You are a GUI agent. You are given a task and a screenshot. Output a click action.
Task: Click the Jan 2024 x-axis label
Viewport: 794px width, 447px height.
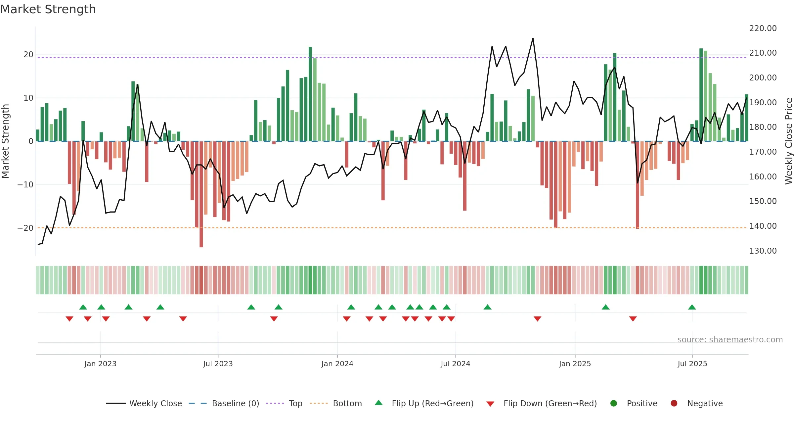point(337,364)
